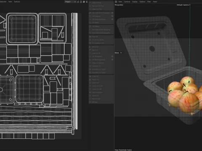Click the UV Peeler icon
Viewport: 202px width, 151px height.
pos(90,26)
